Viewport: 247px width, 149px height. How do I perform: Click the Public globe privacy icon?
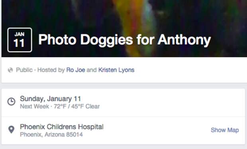coord(10,70)
